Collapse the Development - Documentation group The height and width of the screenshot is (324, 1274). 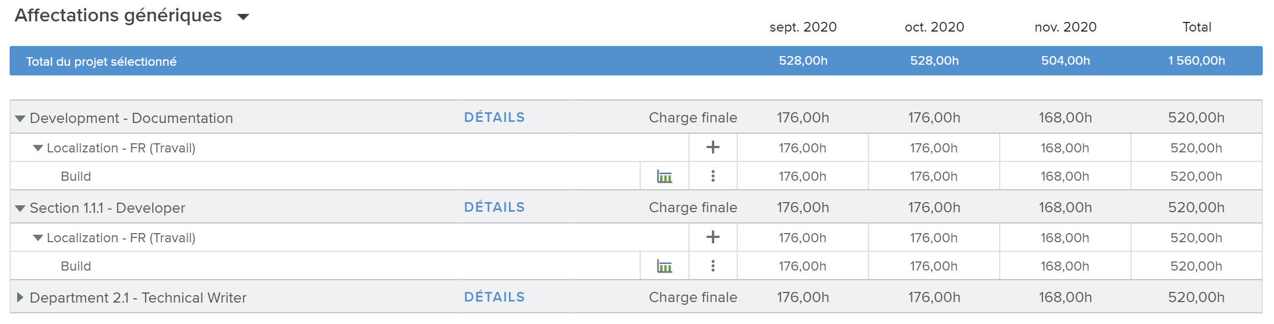pos(20,118)
